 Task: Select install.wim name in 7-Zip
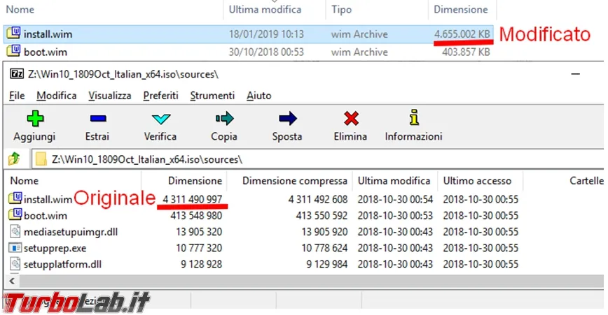pyautogui.click(x=48, y=200)
